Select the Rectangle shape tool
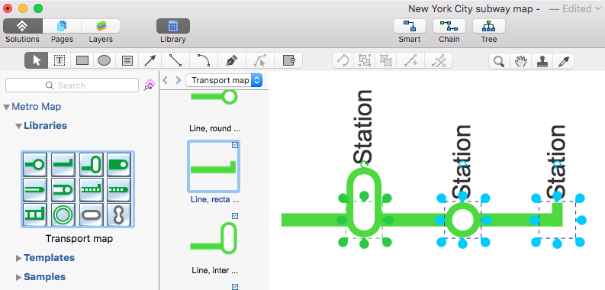The image size is (605, 290). pyautogui.click(x=82, y=60)
